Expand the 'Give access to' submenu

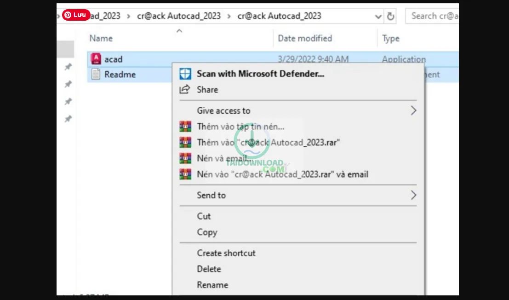tap(223, 110)
